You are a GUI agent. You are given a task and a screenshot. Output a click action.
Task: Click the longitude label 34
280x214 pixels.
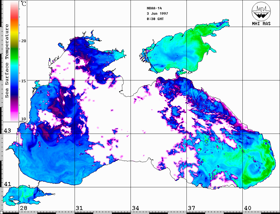point(135,208)
